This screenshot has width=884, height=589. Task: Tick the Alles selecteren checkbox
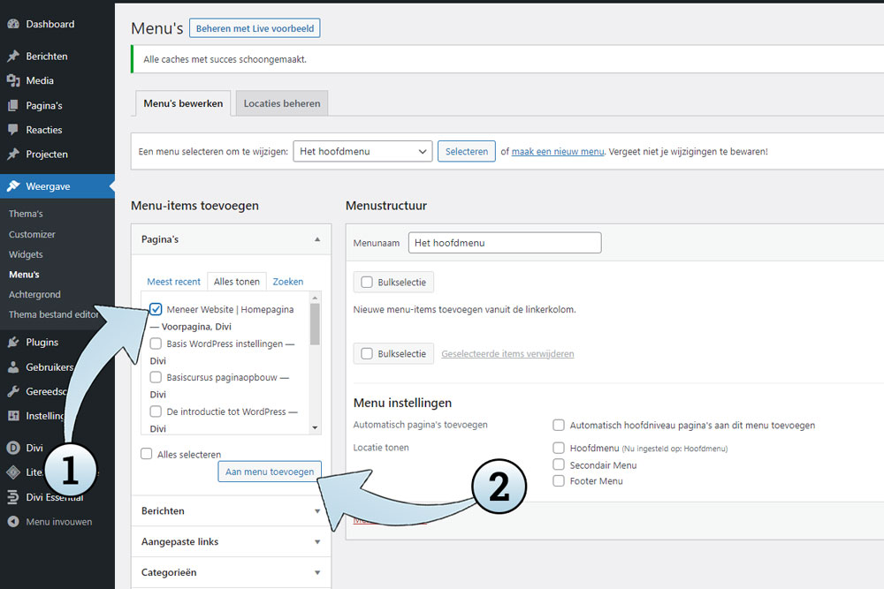click(147, 454)
